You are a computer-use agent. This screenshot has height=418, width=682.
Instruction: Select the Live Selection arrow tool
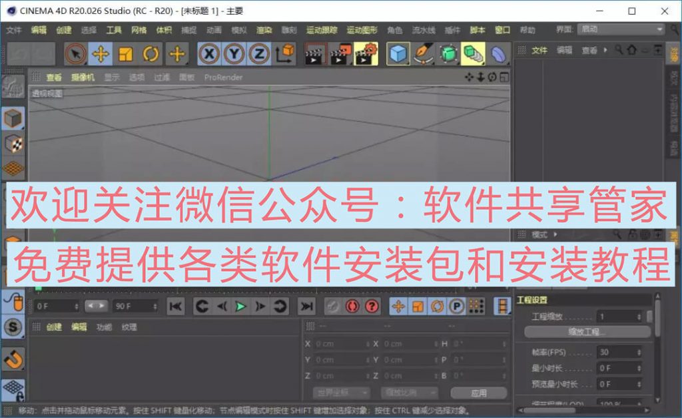(76, 55)
